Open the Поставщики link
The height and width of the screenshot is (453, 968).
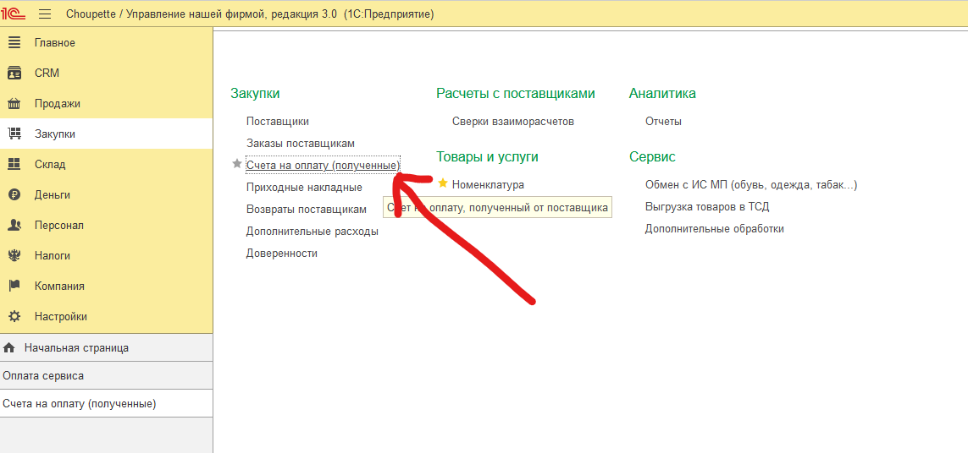[x=278, y=122]
